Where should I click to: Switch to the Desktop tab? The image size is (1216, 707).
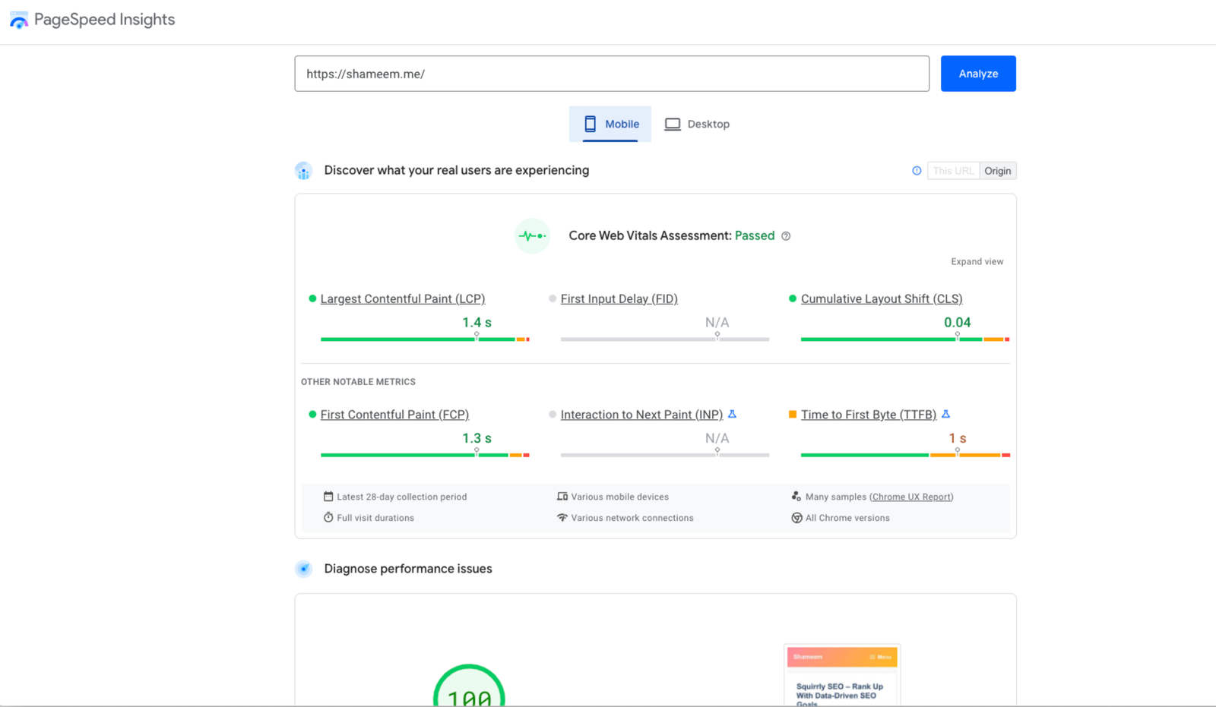697,124
